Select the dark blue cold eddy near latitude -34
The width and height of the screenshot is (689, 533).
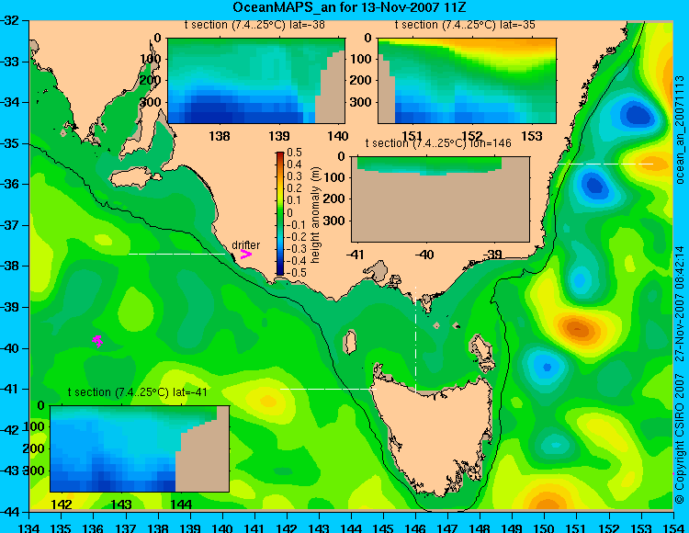pos(637,115)
